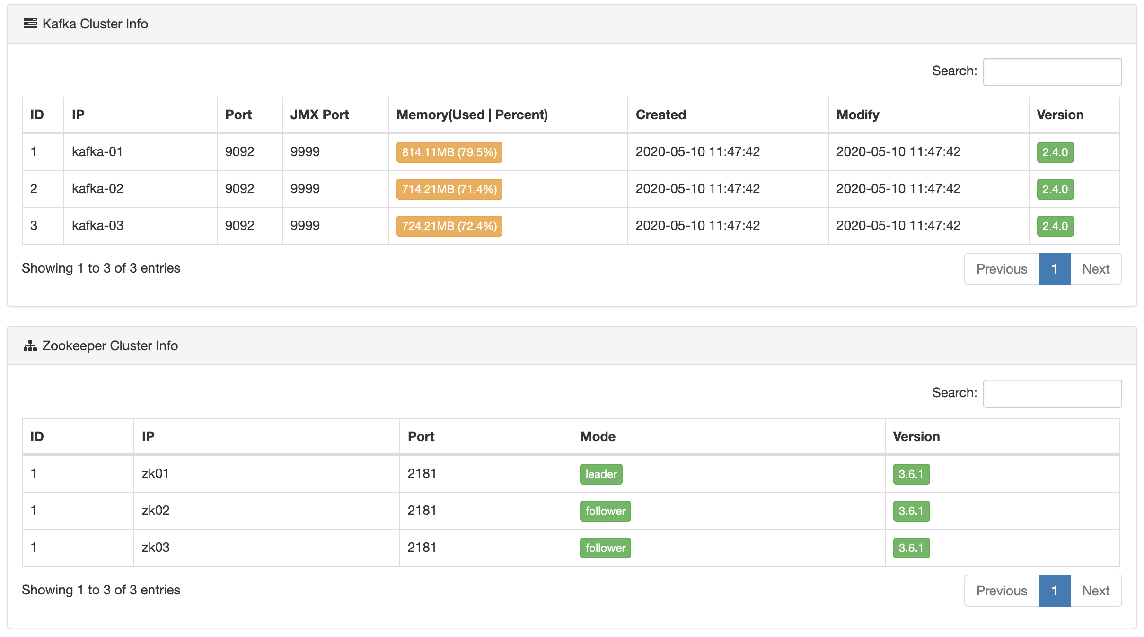Click the 9999 JMX port for kafka-02
This screenshot has width=1144, height=637.
(335, 189)
